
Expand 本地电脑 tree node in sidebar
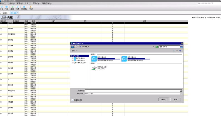(73, 63)
